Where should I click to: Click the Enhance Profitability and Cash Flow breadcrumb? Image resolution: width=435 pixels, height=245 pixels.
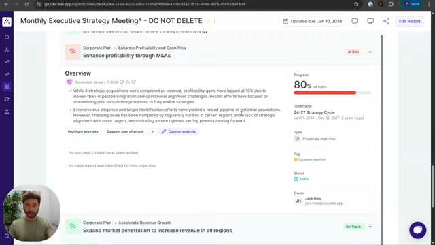tap(152, 48)
